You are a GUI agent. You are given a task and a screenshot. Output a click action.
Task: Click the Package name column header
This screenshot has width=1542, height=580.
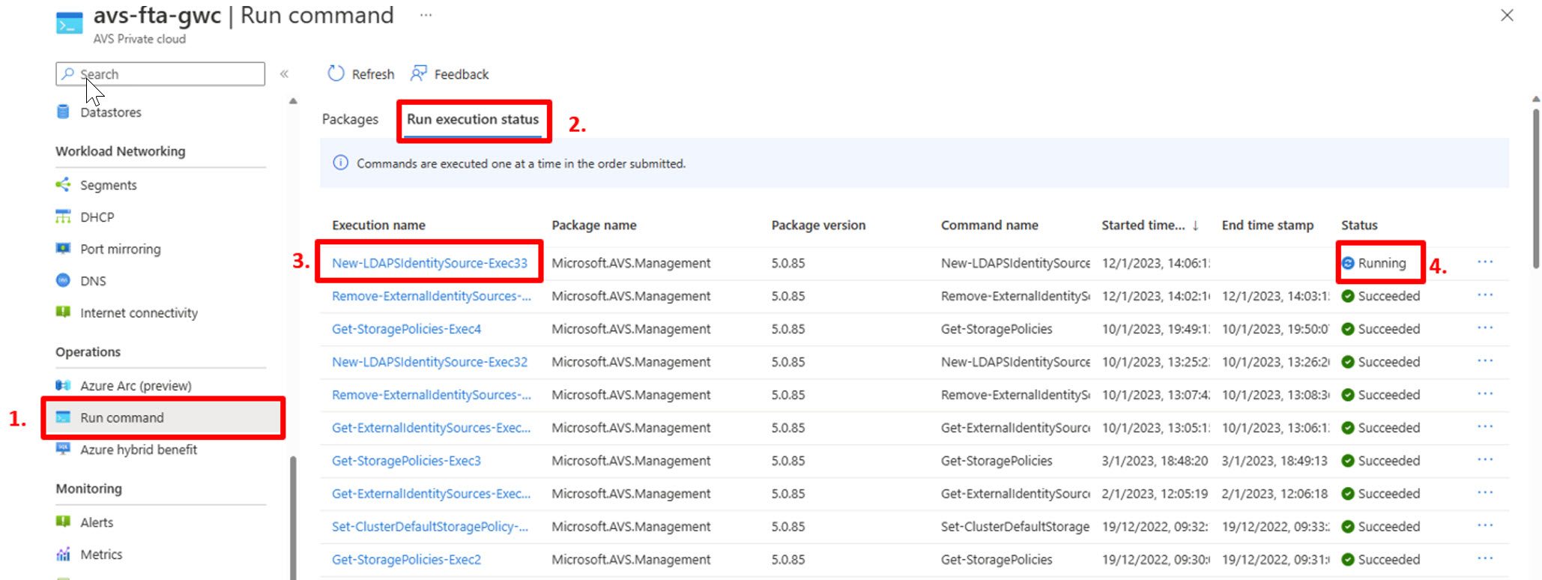pos(594,225)
